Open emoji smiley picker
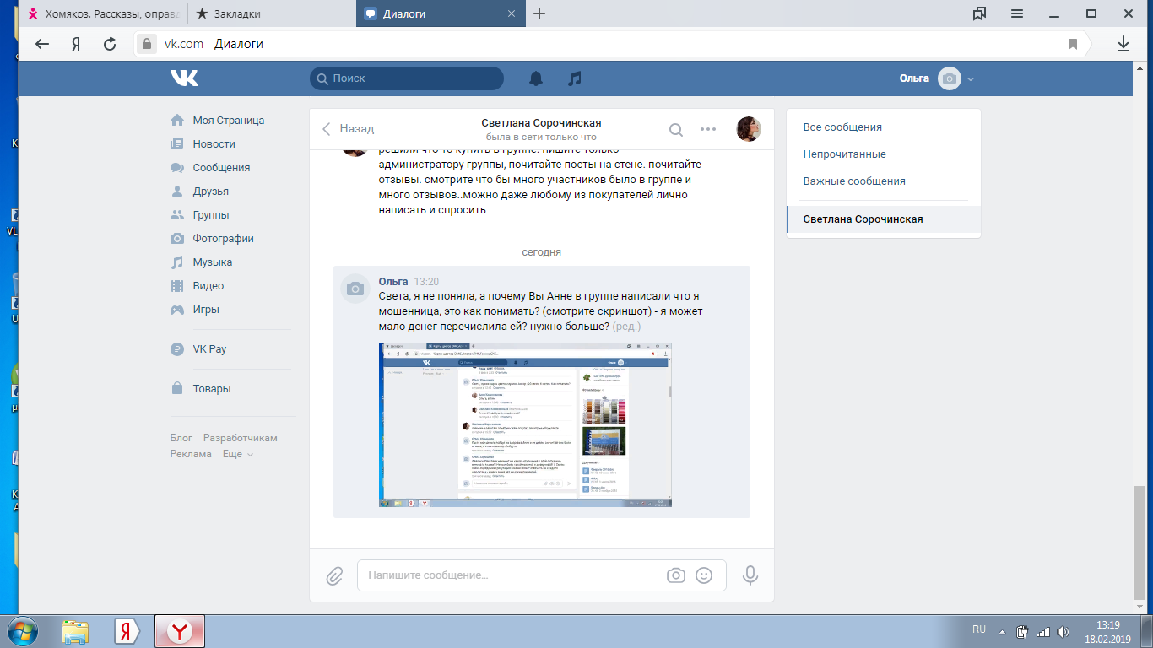1153x648 pixels. pos(704,575)
